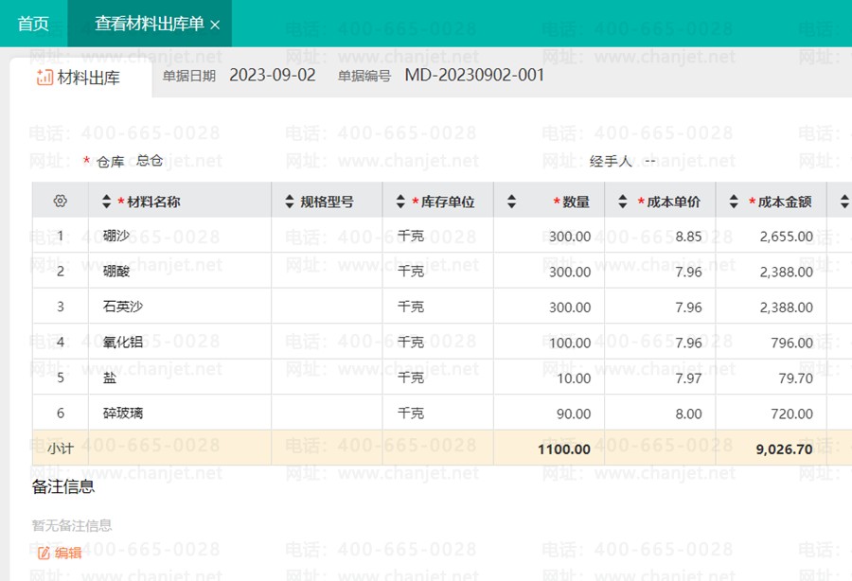Click the 单据编号 label
Image resolution: width=852 pixels, height=581 pixels.
tap(364, 76)
